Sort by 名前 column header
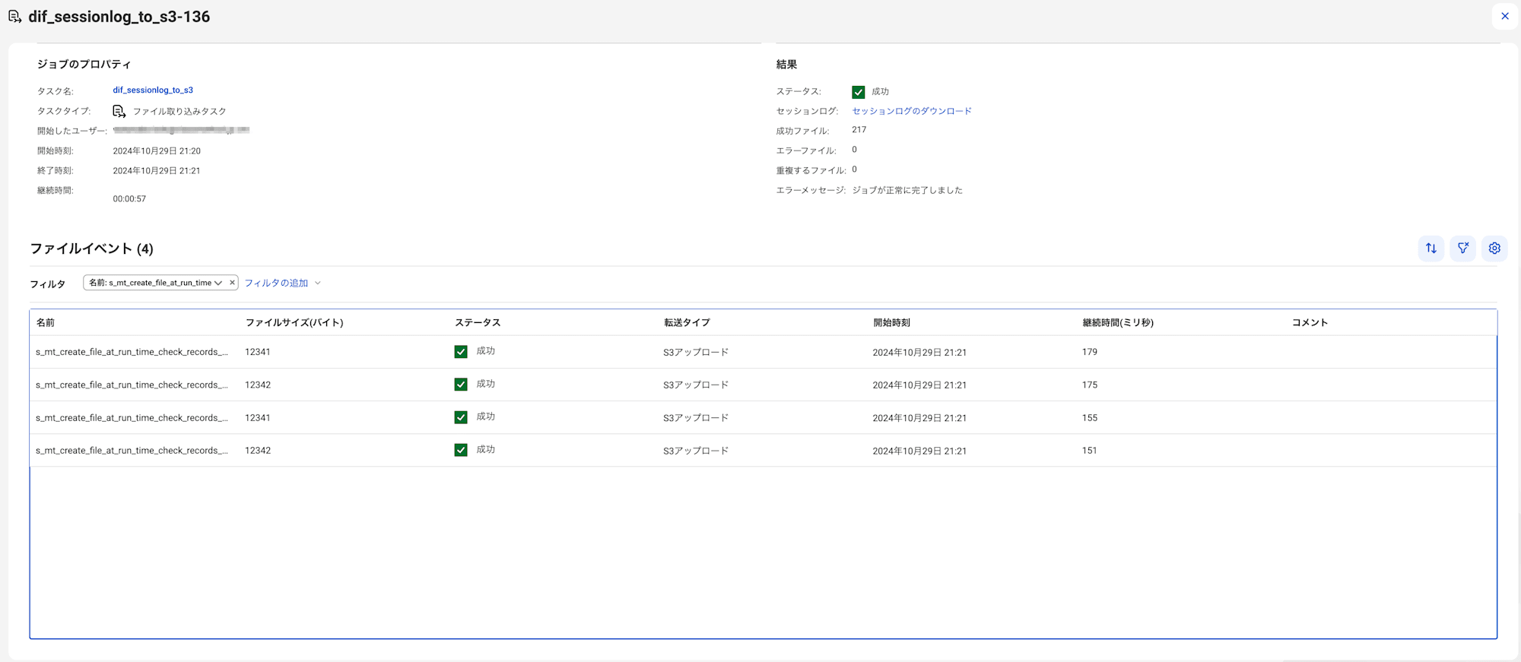This screenshot has width=1521, height=662. point(46,322)
